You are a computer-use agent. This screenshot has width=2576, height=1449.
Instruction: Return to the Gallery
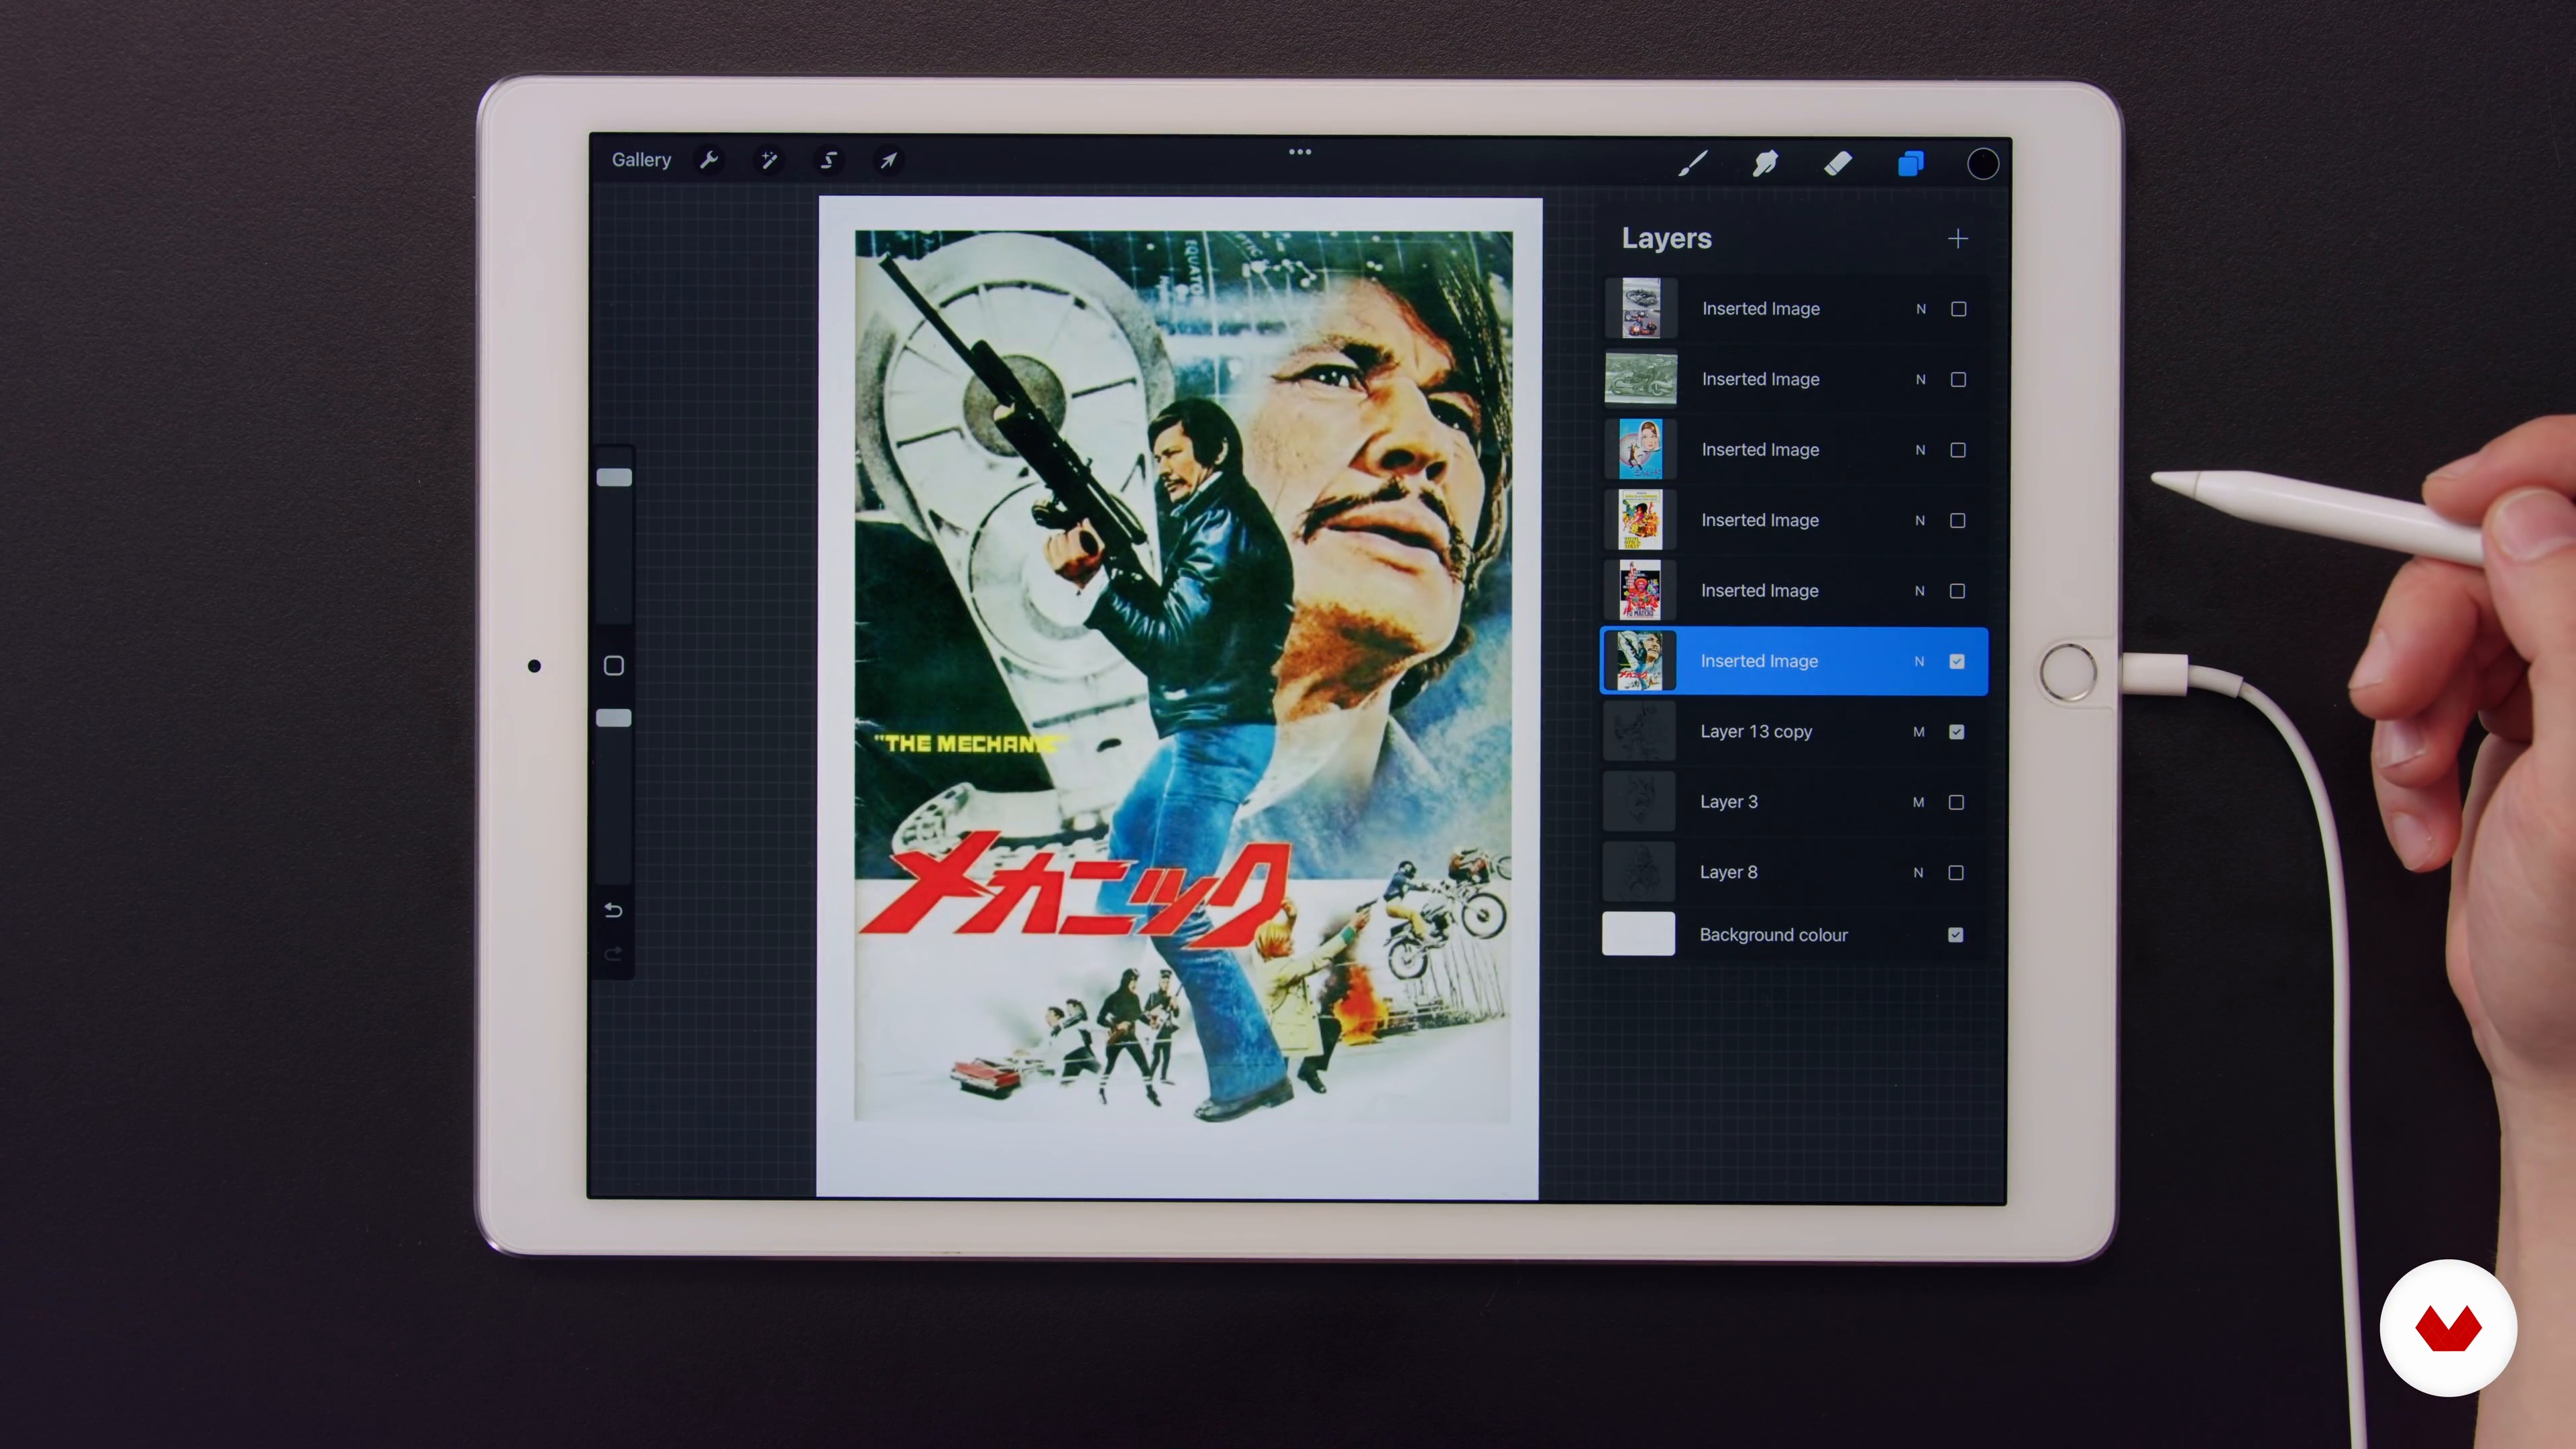pos(641,160)
